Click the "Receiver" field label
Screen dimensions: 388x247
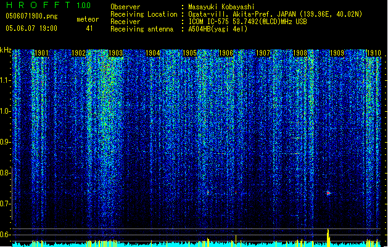pyautogui.click(x=125, y=22)
